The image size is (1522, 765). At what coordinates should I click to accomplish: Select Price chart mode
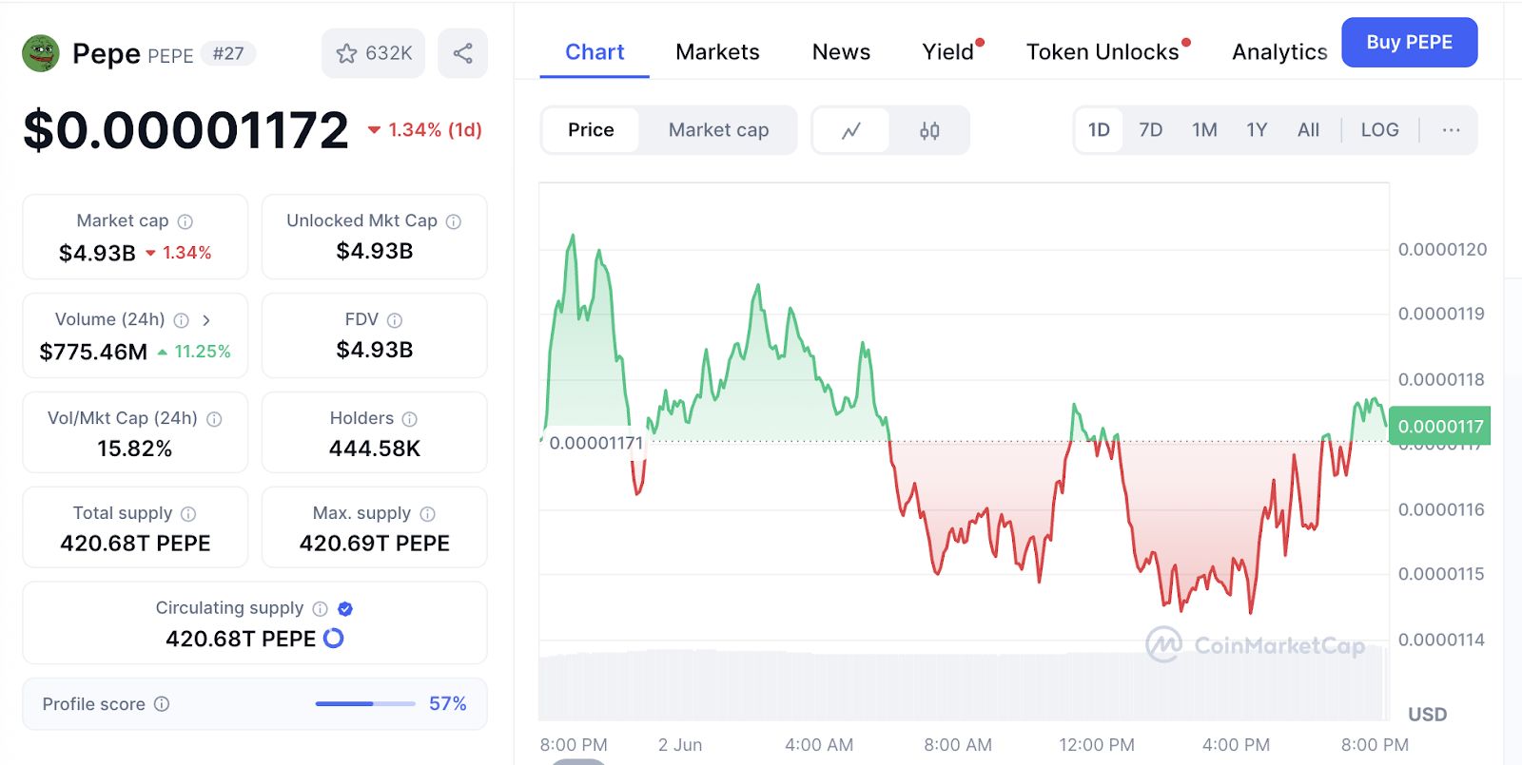pyautogui.click(x=591, y=130)
